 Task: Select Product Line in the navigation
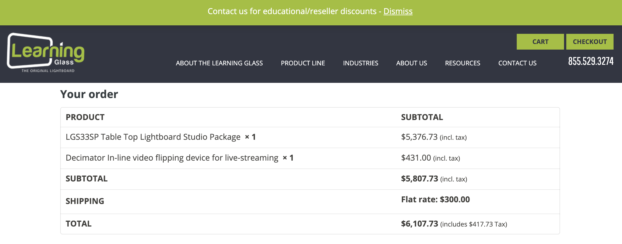303,63
